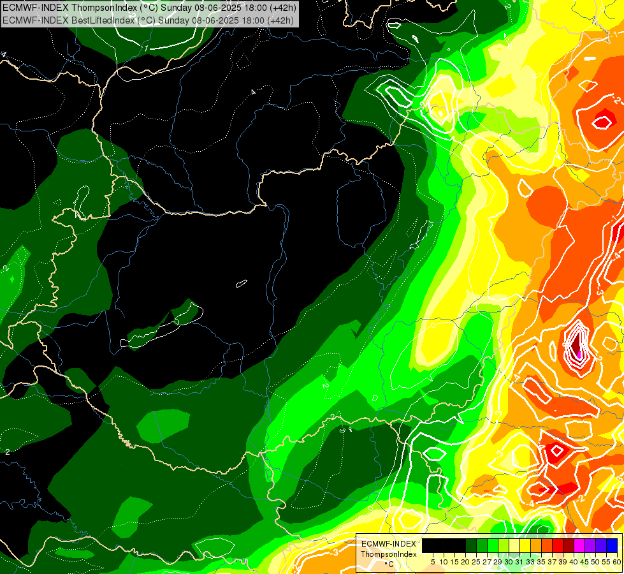Select the yellow-green 29-30 legend swatch
The height and width of the screenshot is (574, 624).
click(x=504, y=545)
